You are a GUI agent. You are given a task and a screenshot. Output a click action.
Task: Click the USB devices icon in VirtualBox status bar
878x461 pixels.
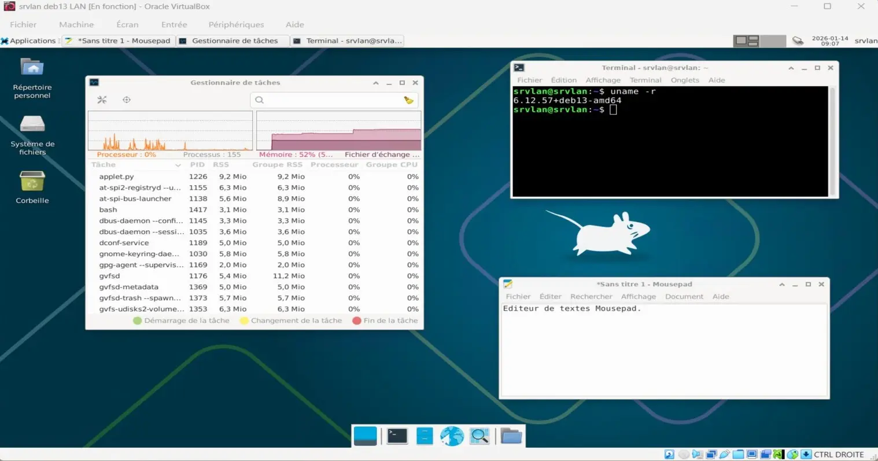point(725,455)
